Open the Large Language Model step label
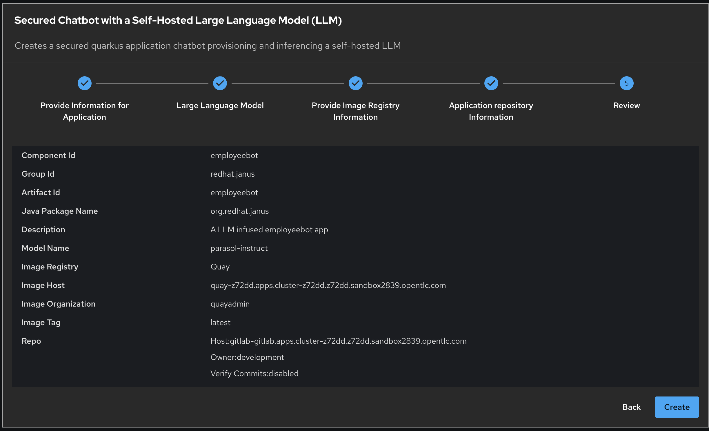 220,106
